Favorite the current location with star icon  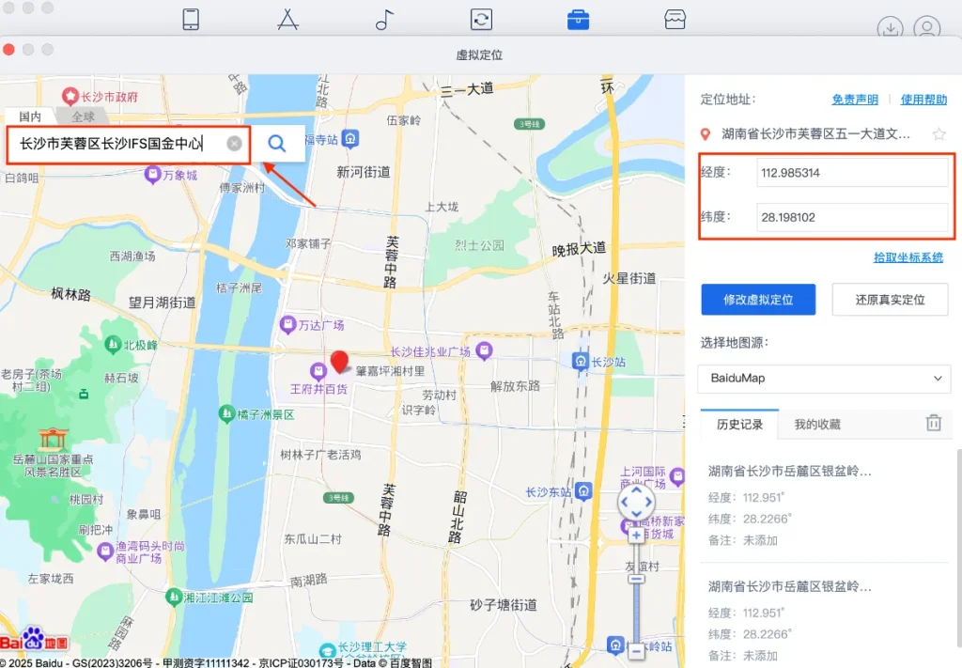[x=939, y=133]
